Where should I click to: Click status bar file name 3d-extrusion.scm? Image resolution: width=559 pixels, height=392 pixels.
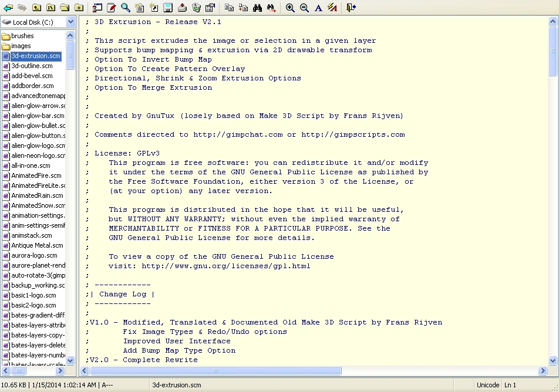point(177,385)
